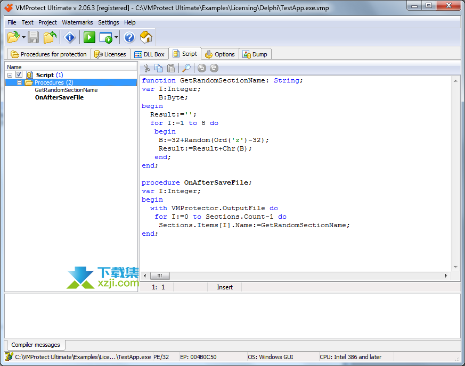Click the blue question mark Help icon
This screenshot has width=465, height=366.
[x=129, y=37]
